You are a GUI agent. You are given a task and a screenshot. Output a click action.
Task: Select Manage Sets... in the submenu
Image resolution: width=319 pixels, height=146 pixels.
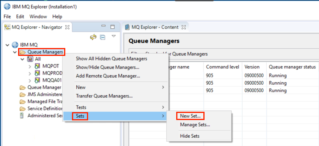pyautogui.click(x=195, y=125)
